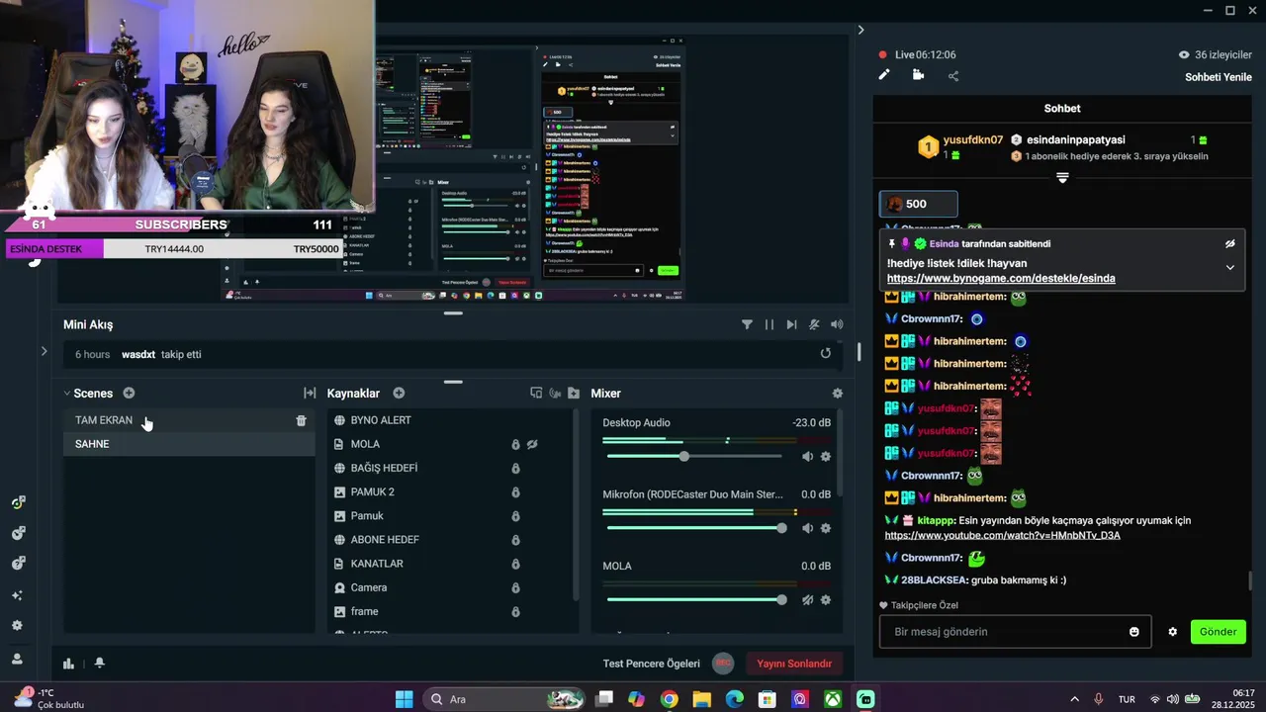Open Mixer advanced audio settings gear
1266x712 pixels.
point(838,393)
